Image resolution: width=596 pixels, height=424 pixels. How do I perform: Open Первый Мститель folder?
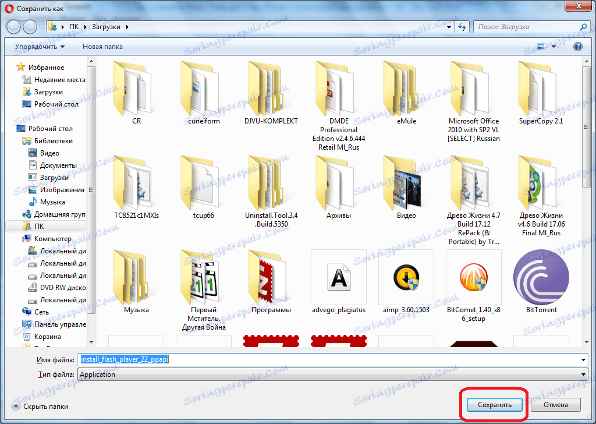point(204,290)
